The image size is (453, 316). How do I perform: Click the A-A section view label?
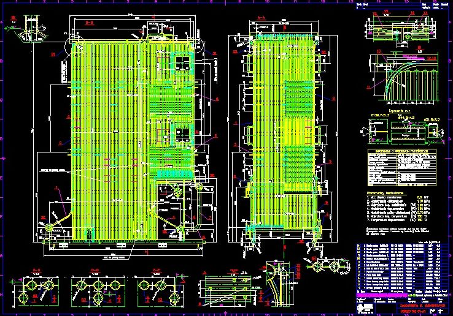pyautogui.click(x=261, y=18)
